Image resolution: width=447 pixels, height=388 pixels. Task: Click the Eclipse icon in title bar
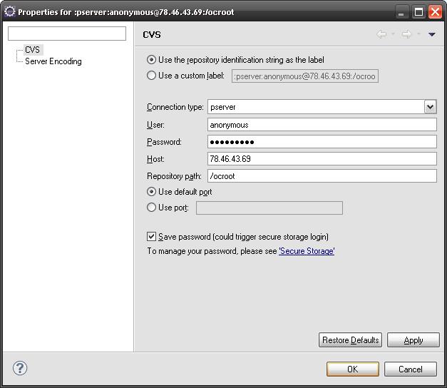(10, 11)
